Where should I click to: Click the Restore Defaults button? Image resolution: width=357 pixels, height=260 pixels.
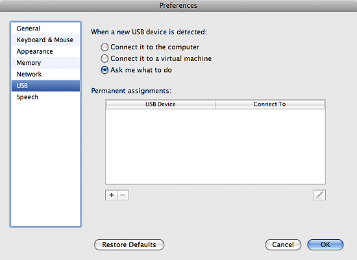[129, 244]
